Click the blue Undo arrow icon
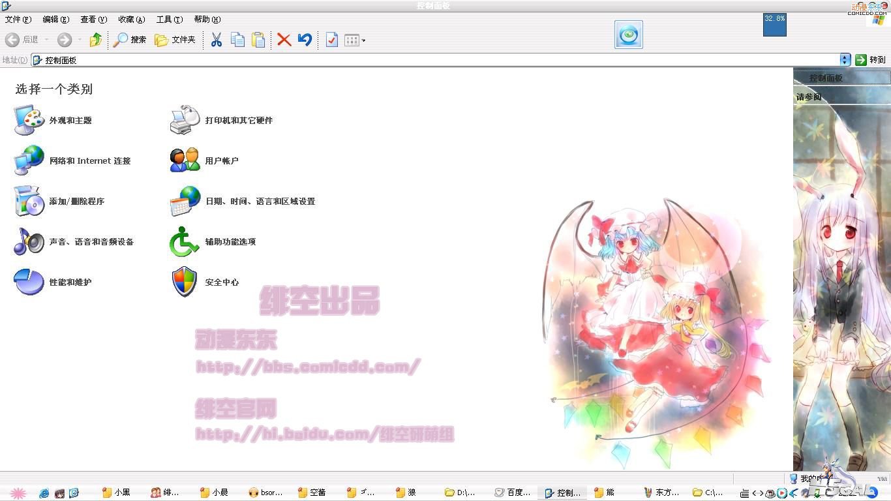Image resolution: width=891 pixels, height=501 pixels. pos(305,40)
